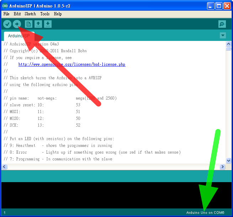Follow the opensource.org bsd-license link
The height and width of the screenshot is (217, 233).
click(x=72, y=64)
